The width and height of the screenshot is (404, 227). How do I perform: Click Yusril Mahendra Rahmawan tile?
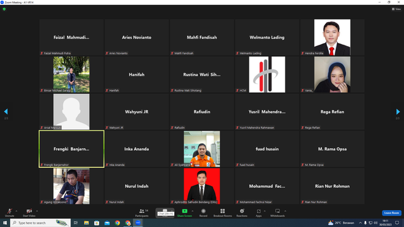point(267,112)
